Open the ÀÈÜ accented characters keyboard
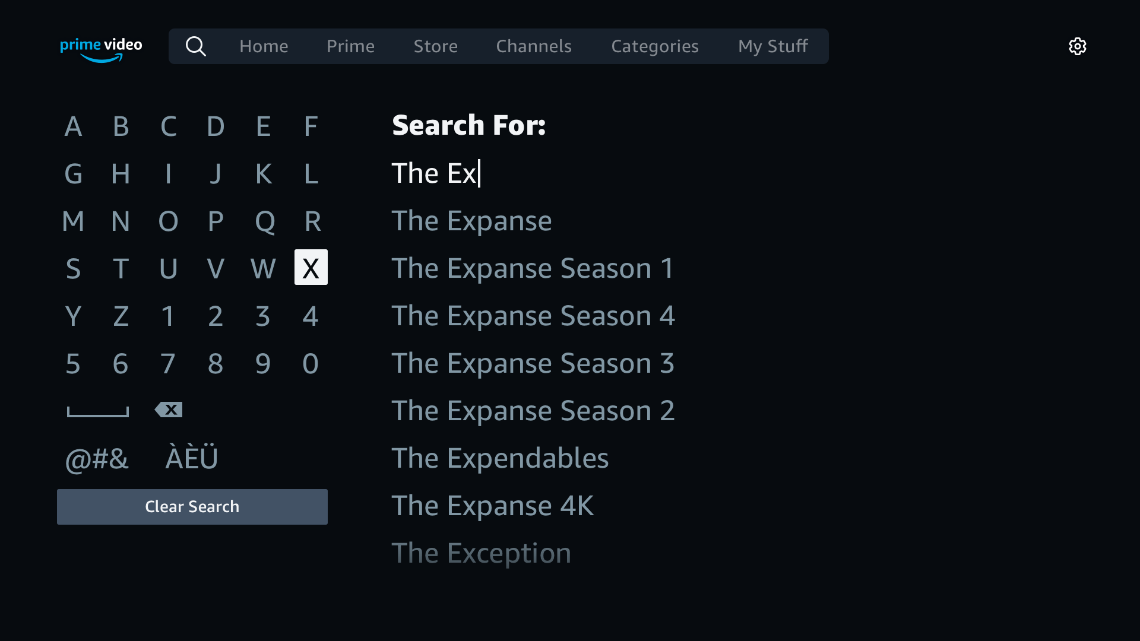The image size is (1140, 641). (191, 457)
